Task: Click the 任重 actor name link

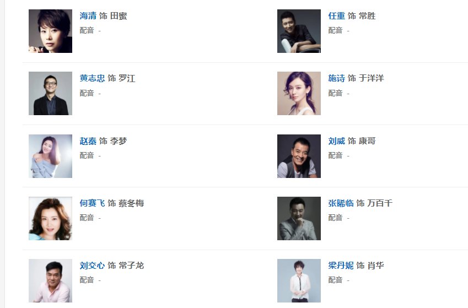Action: 336,16
